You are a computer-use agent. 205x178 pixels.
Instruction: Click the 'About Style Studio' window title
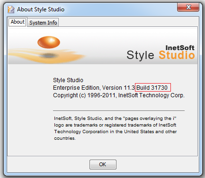41,9
